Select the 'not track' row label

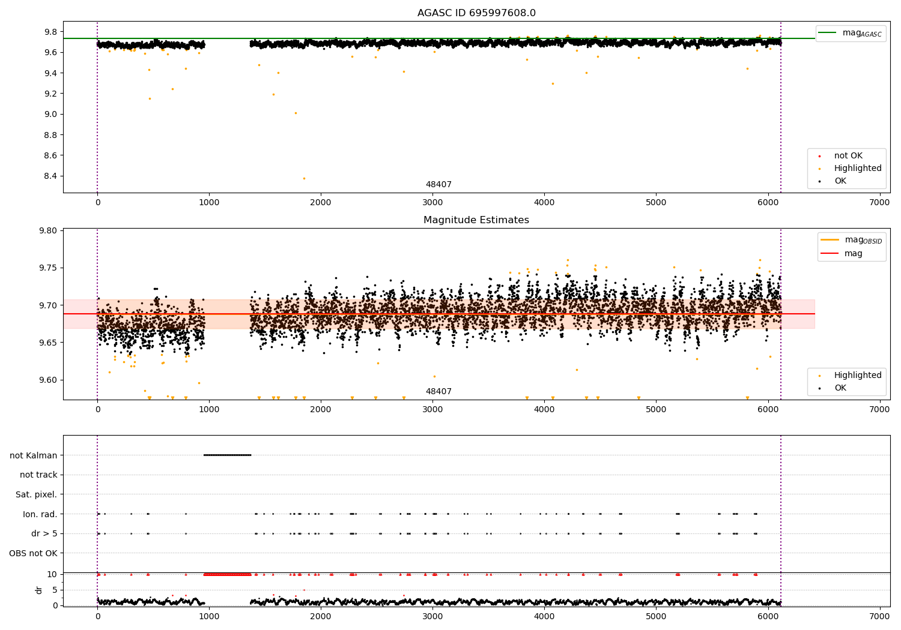38,475
